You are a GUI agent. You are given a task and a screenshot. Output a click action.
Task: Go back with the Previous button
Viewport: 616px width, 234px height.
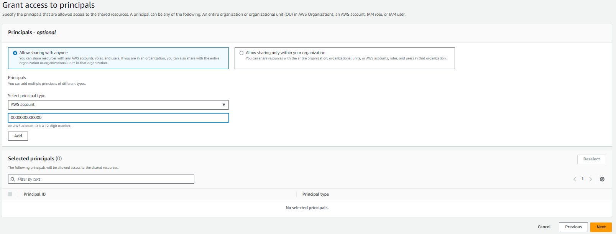pos(573,227)
